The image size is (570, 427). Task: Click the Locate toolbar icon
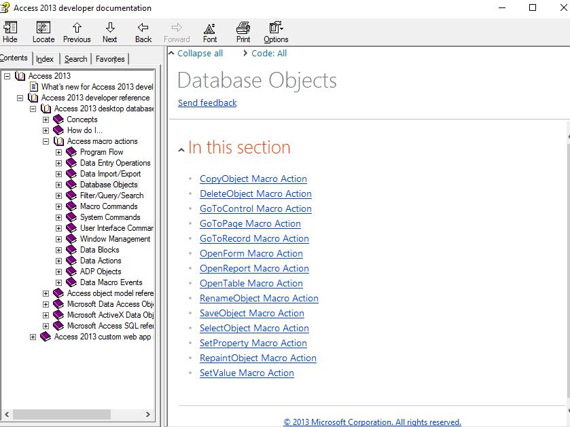coord(43,28)
